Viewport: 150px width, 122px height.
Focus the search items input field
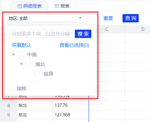42,34
